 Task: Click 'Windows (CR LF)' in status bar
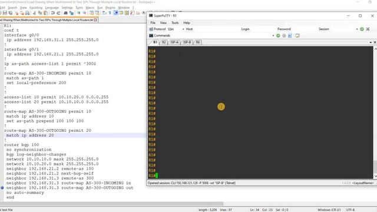(x=329, y=210)
